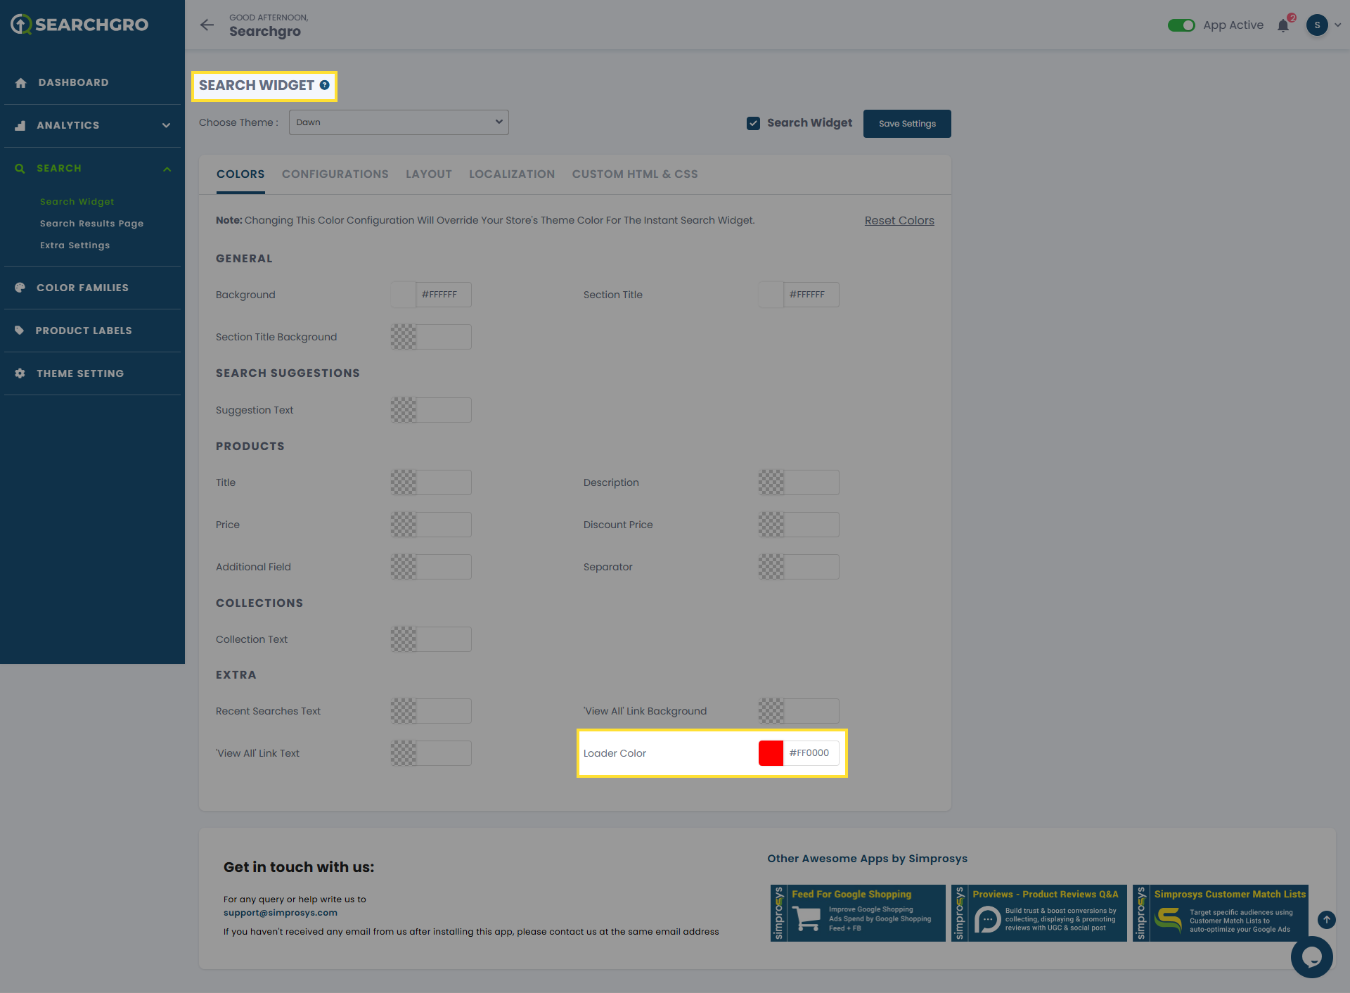Toggle the App Active switch
Image resolution: width=1350 pixels, height=993 pixels.
point(1181,25)
